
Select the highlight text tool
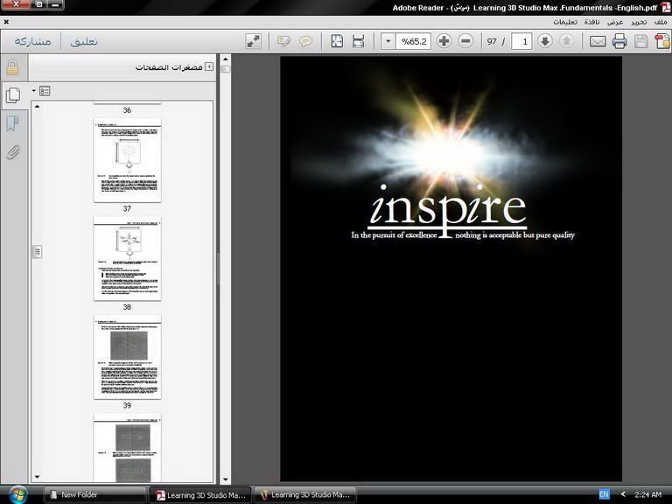coord(283,41)
